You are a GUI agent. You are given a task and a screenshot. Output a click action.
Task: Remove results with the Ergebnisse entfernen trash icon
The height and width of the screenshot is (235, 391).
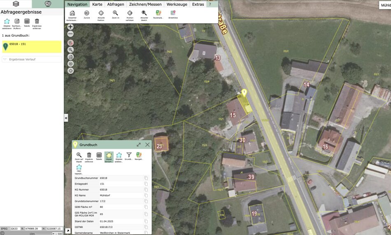37,21
